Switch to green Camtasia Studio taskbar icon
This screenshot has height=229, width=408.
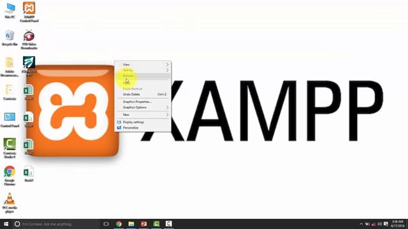coord(156,224)
